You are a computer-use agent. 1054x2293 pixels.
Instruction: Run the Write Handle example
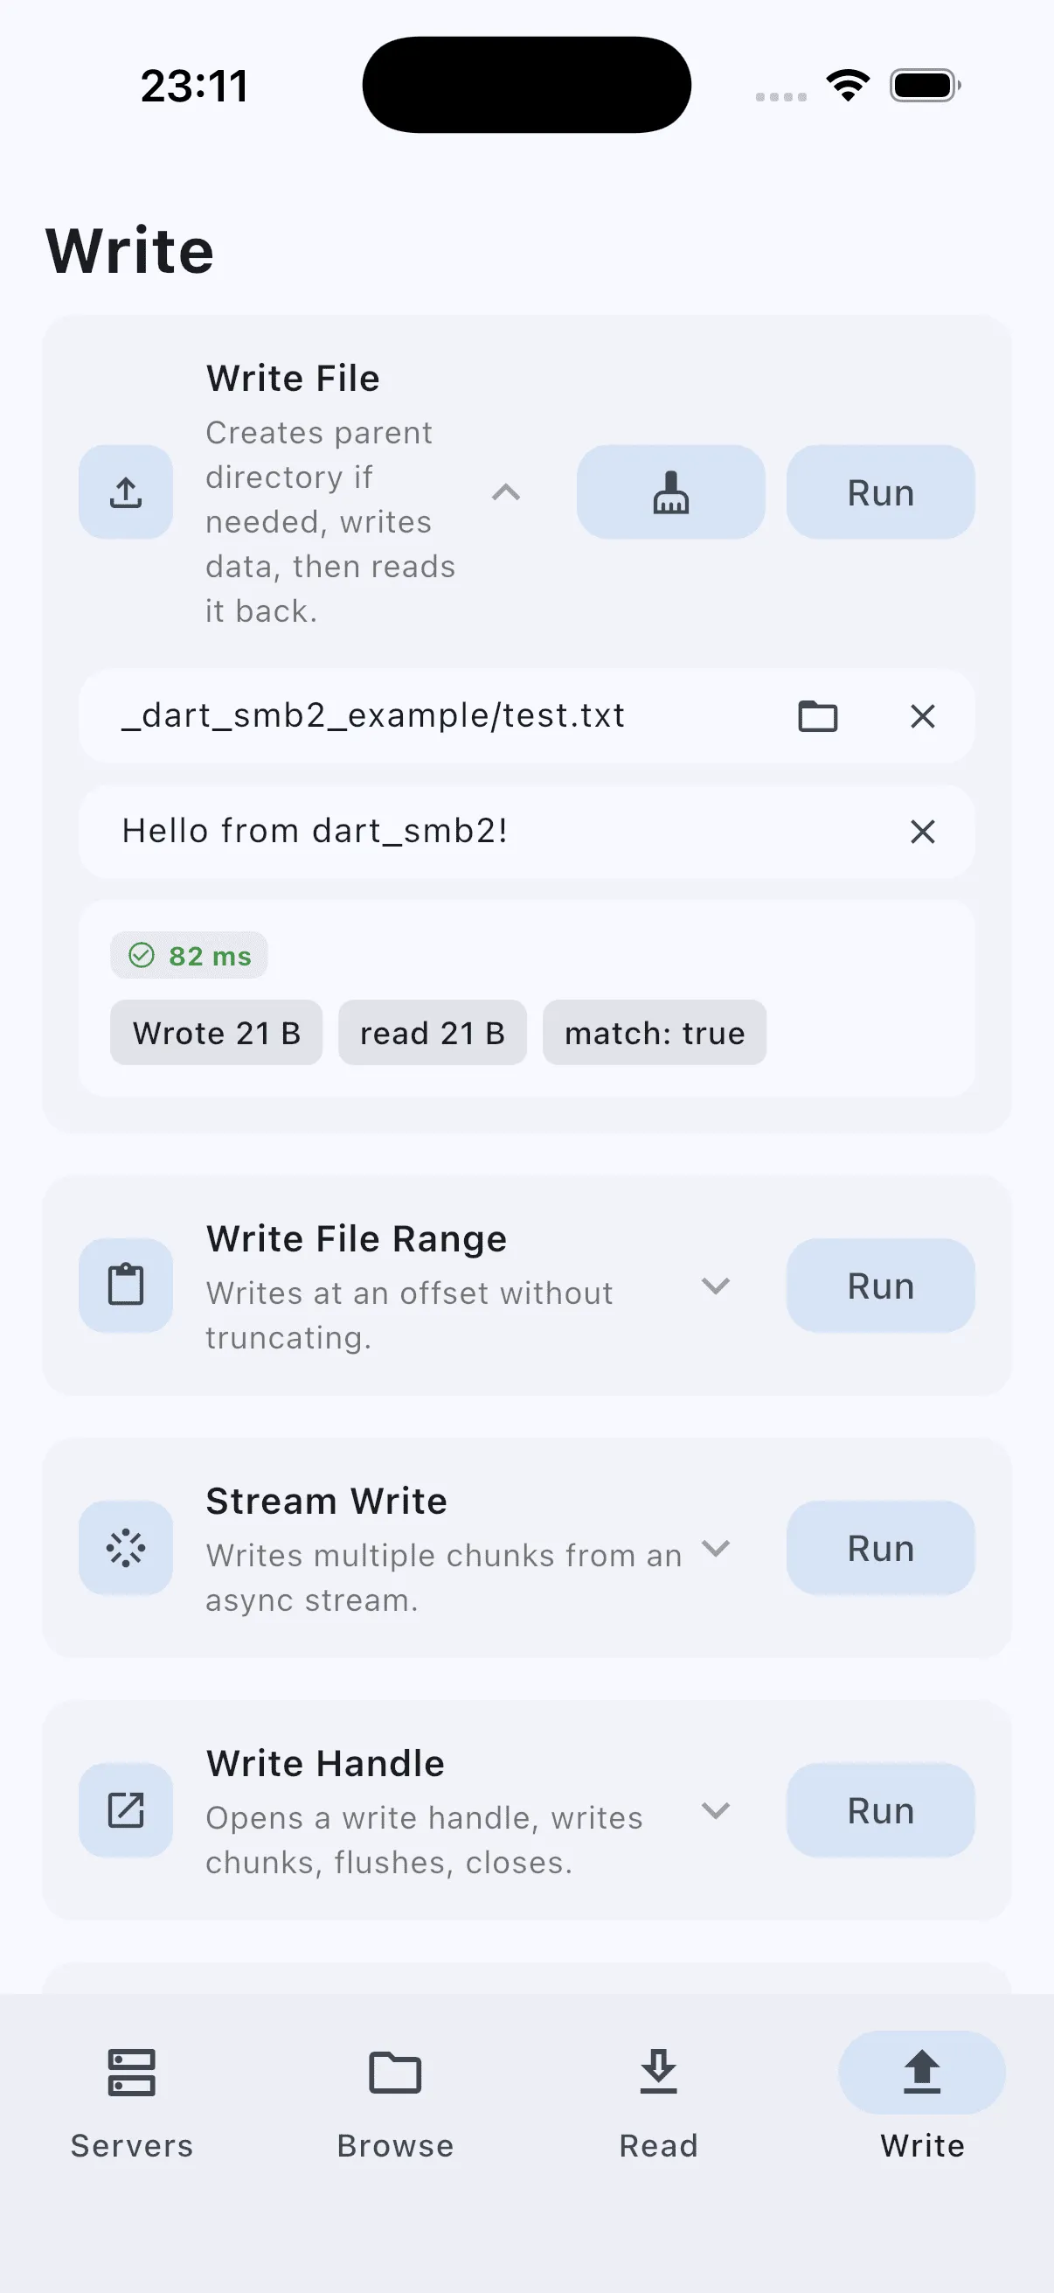(x=881, y=1809)
